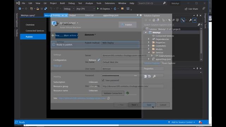Expand the Models folder node
The height and width of the screenshot is (127, 226).
tap(149, 49)
